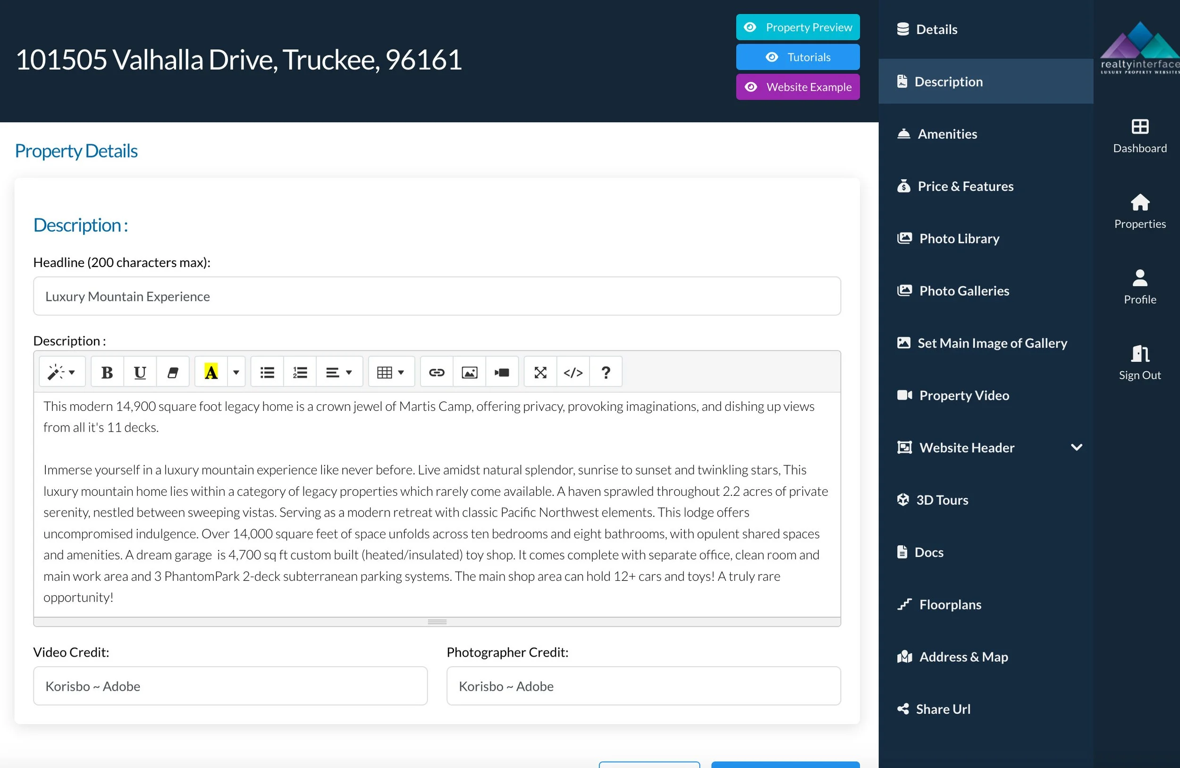Apply the yellow highlight text color

coord(211,372)
